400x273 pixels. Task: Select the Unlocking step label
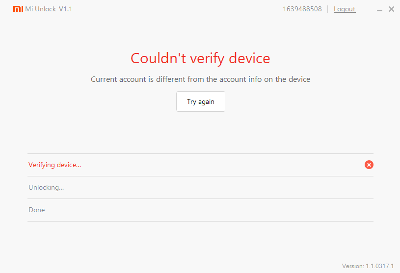(x=46, y=187)
